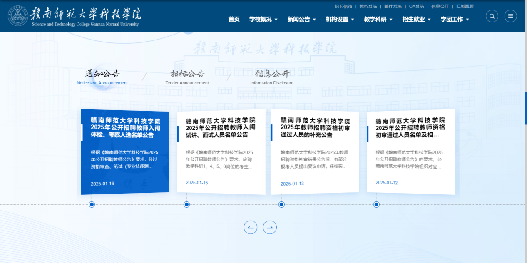Open the 旧版回顾 top link
This screenshot has height=263, width=527.
tap(465, 6)
